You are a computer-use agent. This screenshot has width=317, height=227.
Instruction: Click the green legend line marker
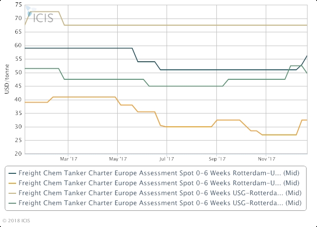coord(12,203)
